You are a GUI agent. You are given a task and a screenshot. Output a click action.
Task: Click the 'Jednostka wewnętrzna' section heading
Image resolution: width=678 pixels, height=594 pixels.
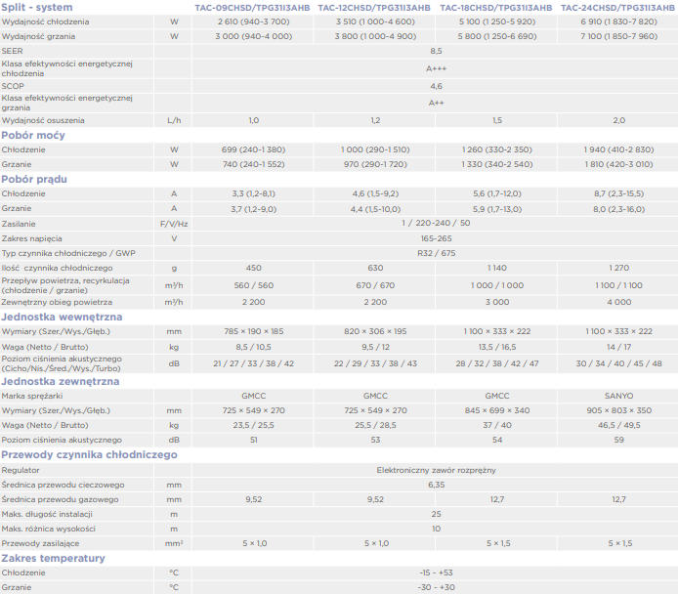(62, 317)
